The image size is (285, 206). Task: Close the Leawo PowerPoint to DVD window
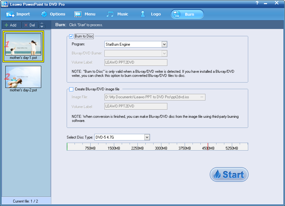(277, 3)
